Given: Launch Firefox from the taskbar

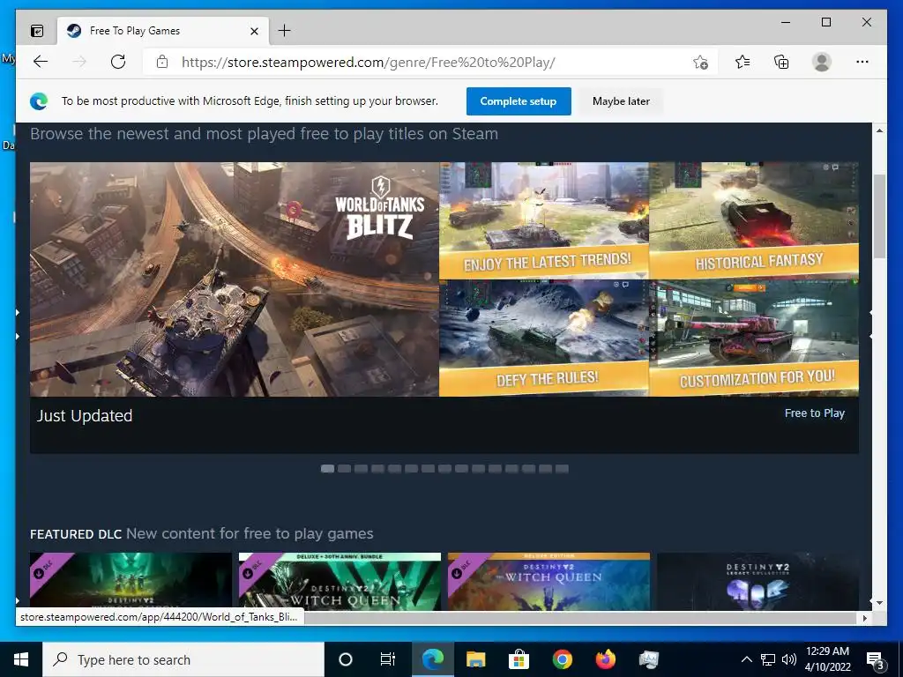Looking at the screenshot, I should pyautogui.click(x=605, y=659).
